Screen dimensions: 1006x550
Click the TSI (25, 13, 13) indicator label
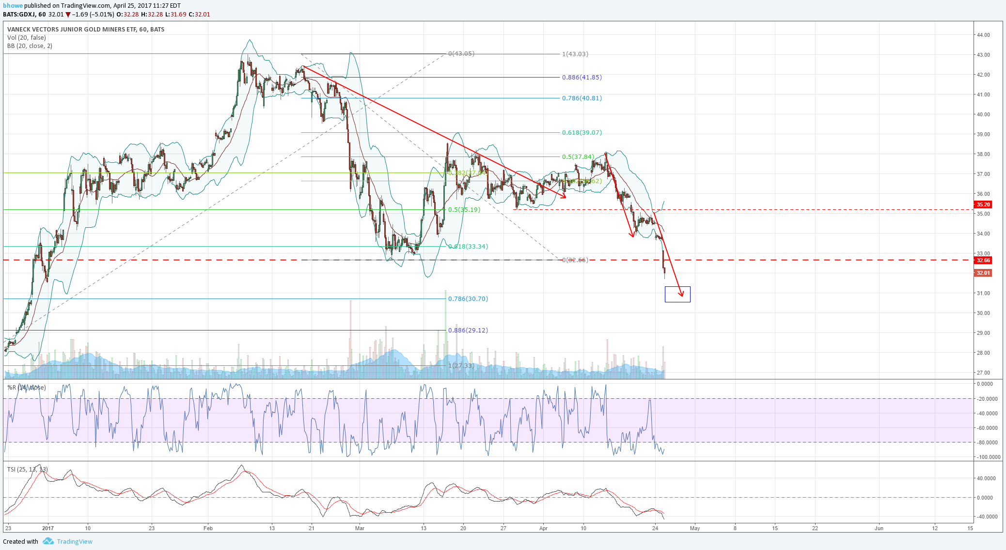click(x=27, y=470)
